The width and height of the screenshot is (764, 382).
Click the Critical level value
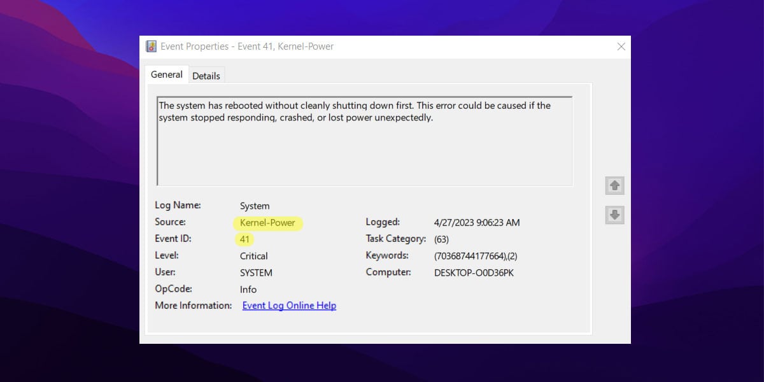click(x=253, y=255)
